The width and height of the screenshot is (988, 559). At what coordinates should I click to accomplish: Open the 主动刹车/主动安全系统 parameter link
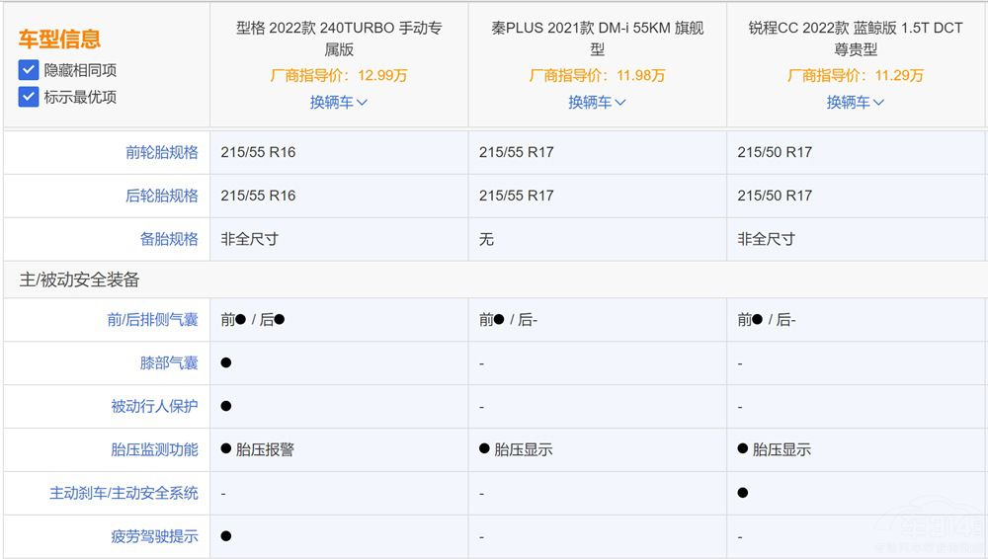123,493
